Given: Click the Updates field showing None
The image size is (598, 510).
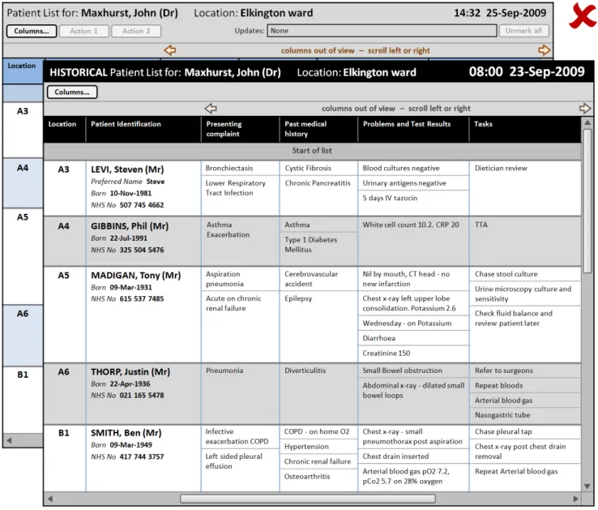Looking at the screenshot, I should tap(382, 31).
